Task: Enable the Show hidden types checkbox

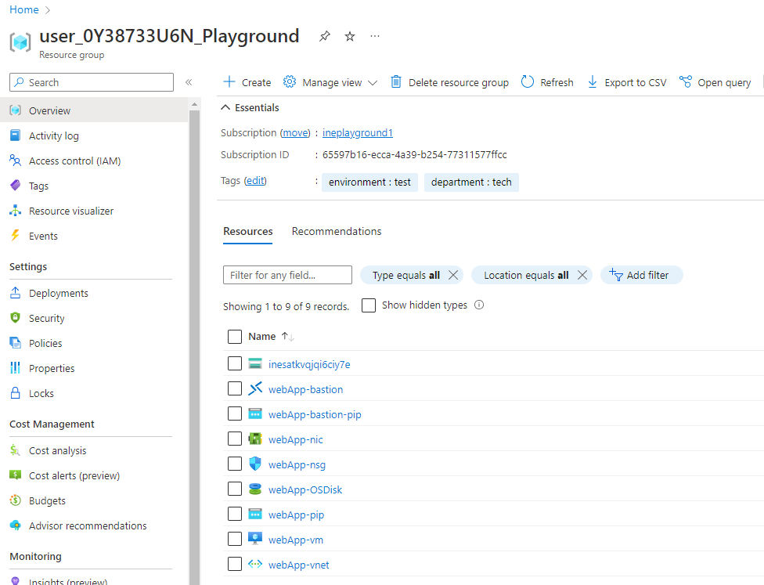Action: point(369,305)
